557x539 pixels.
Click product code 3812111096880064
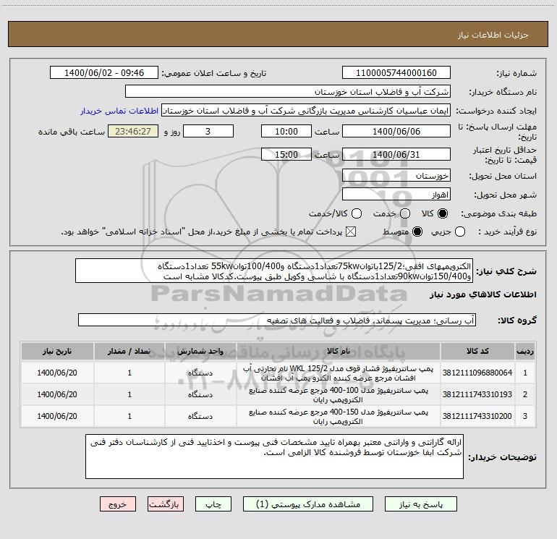[x=477, y=373]
